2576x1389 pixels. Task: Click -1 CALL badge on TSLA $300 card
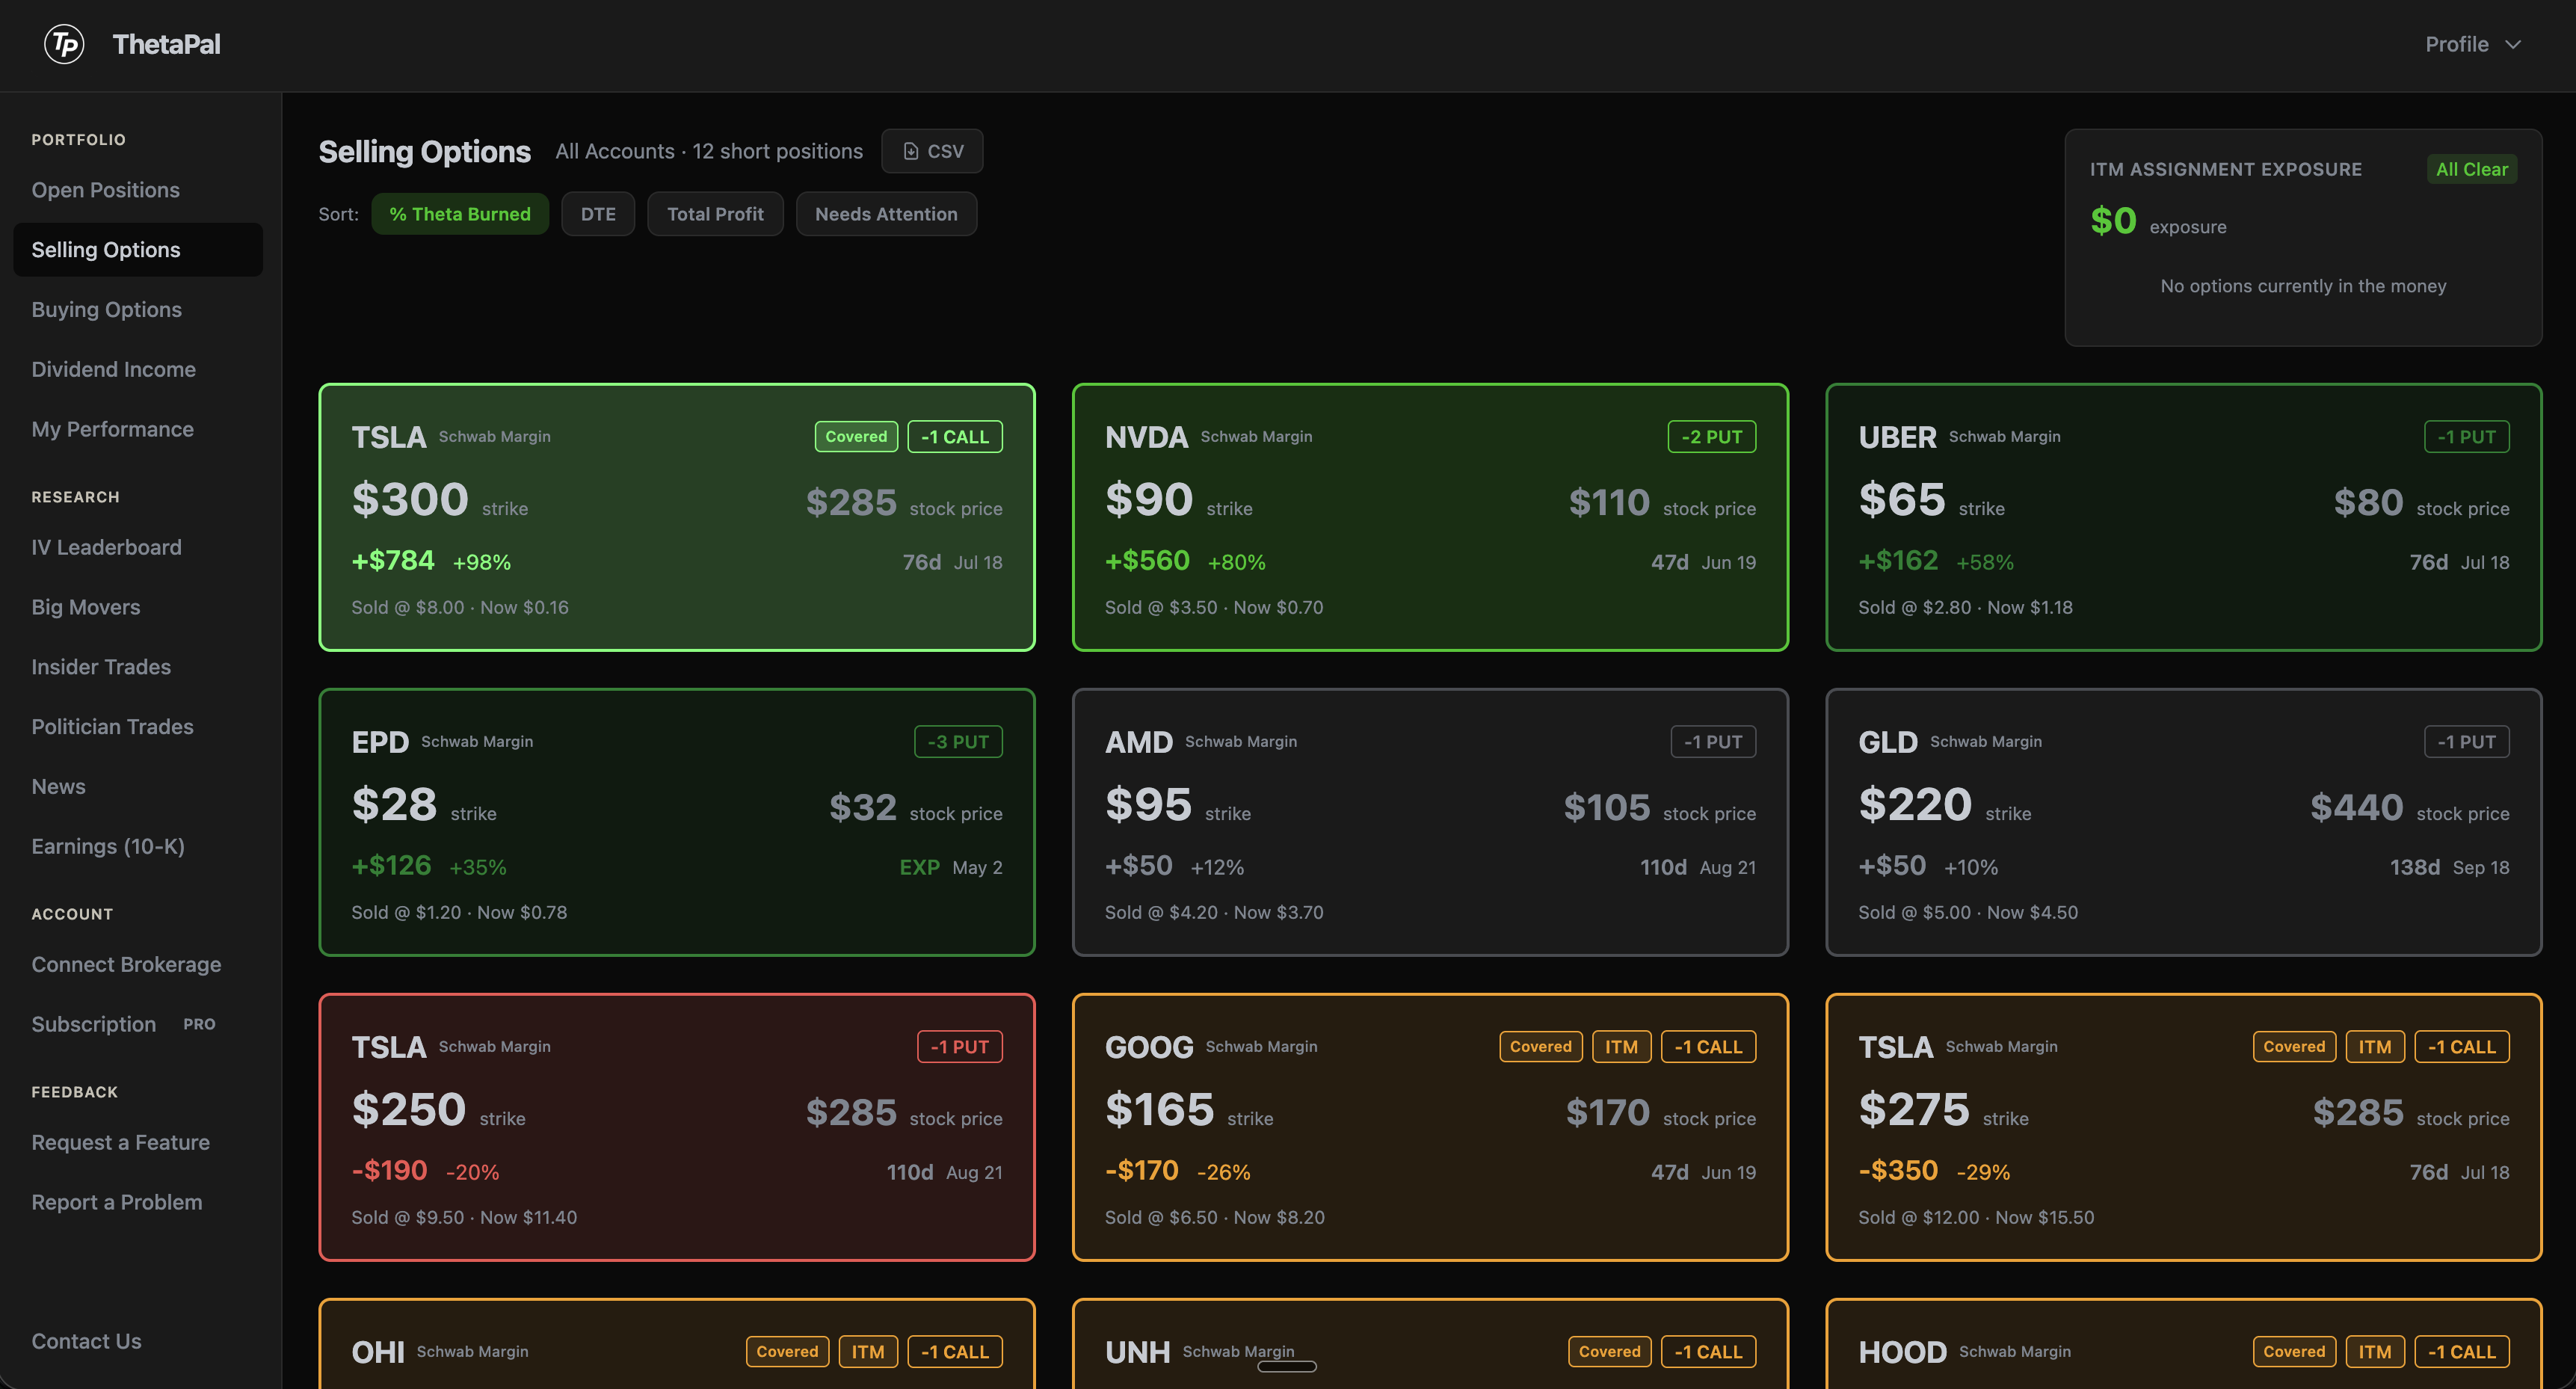pyautogui.click(x=955, y=437)
